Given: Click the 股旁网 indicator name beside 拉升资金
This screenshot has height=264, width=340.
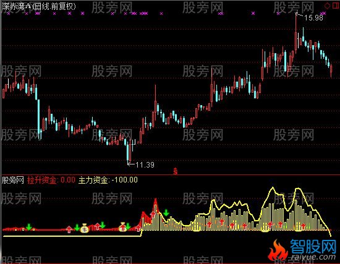Looking at the screenshot, I should 12,180.
